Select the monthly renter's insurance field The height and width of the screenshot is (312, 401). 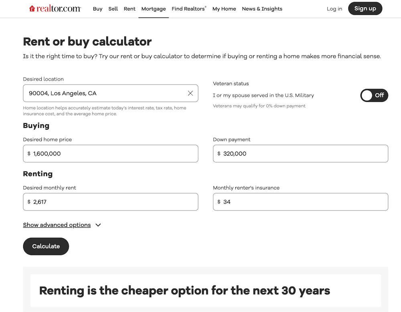(x=304, y=202)
